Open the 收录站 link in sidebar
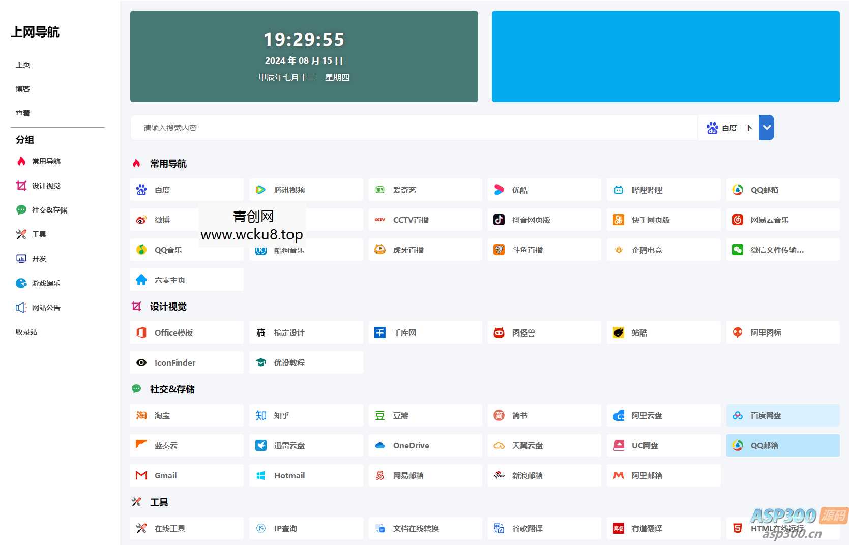 click(x=26, y=331)
